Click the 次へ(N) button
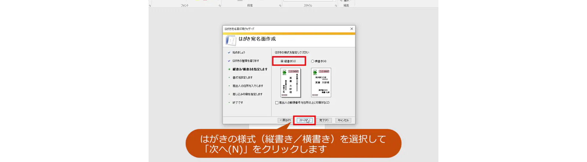587x162 pixels. point(304,120)
